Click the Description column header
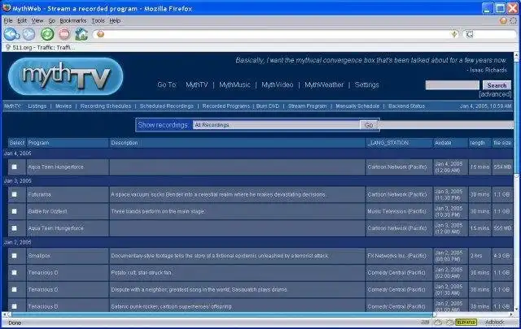 tap(237, 143)
